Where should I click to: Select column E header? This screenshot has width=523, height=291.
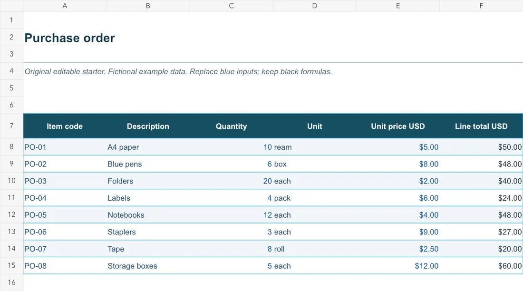click(x=398, y=6)
